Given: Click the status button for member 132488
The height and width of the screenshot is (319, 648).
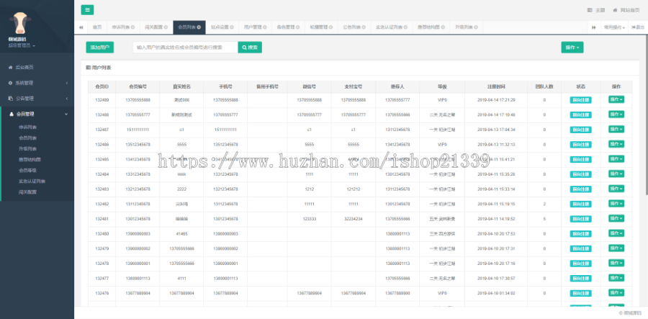Looking at the screenshot, I should [x=580, y=115].
